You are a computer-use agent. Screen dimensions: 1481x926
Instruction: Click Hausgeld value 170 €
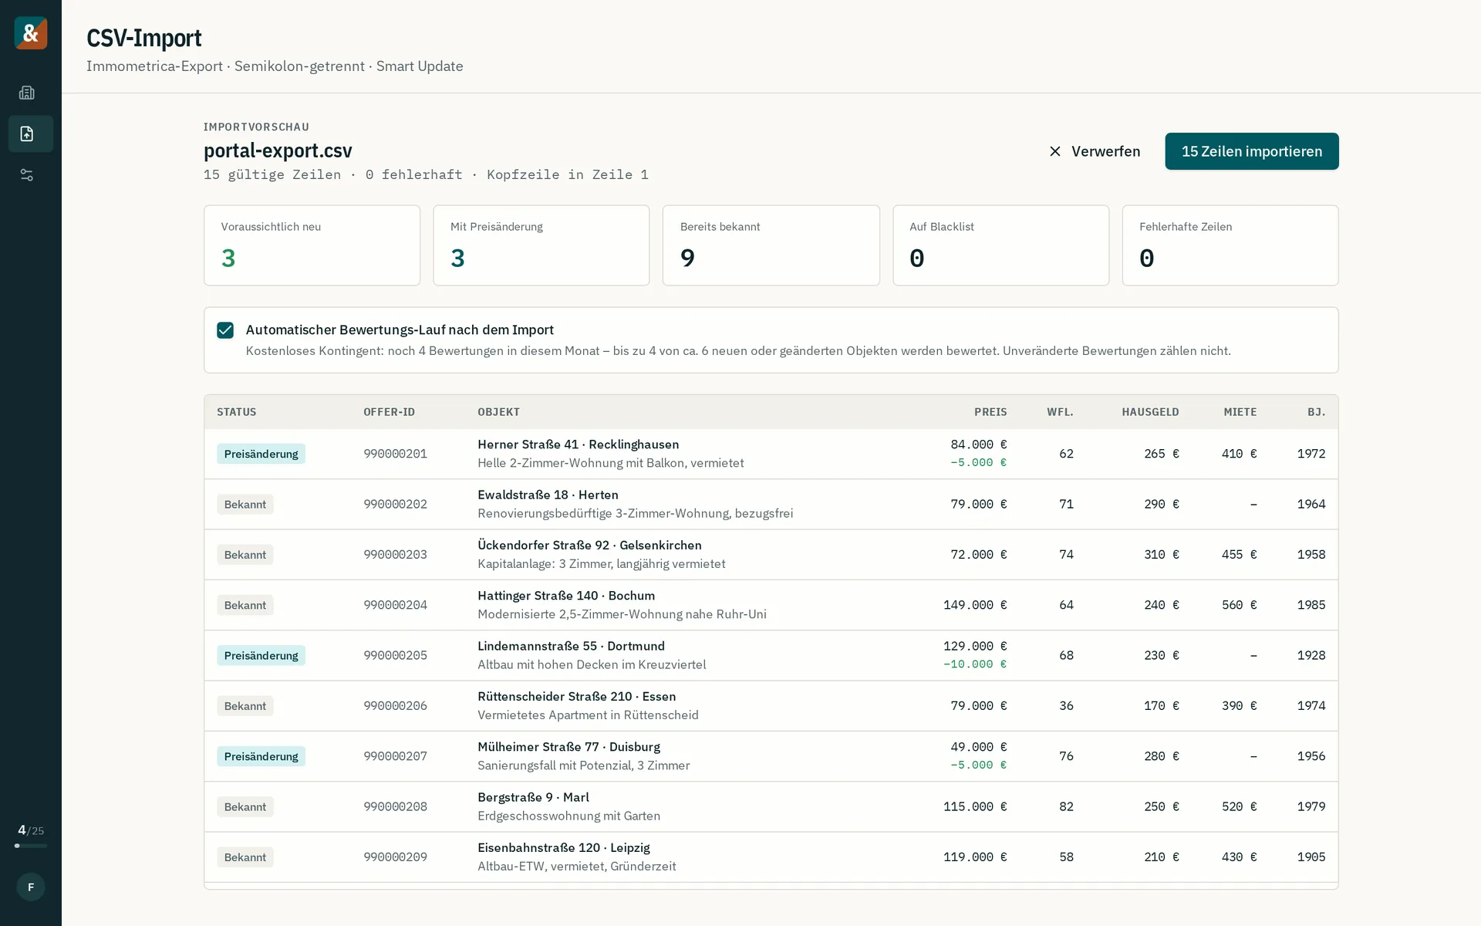click(x=1161, y=706)
